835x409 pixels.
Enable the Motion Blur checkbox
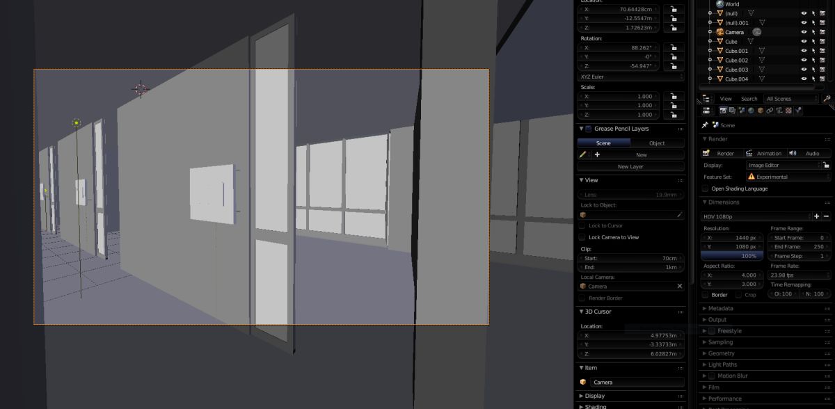tap(712, 376)
